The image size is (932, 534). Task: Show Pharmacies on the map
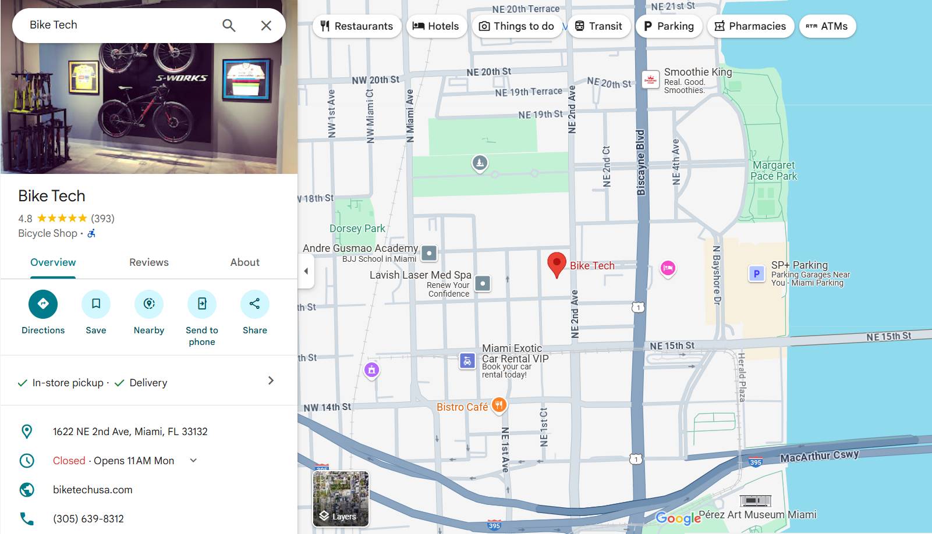tap(750, 26)
